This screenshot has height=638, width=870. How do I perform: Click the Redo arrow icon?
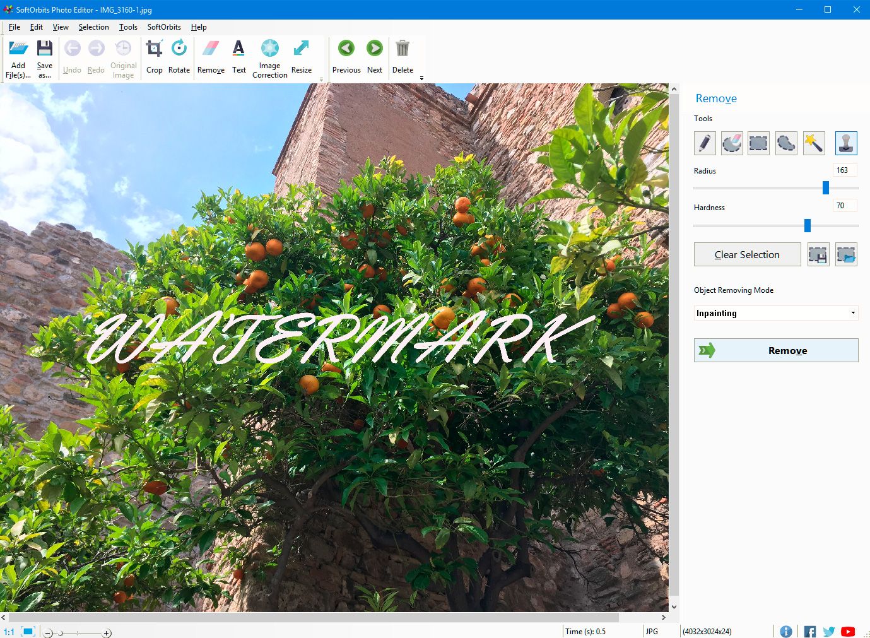click(x=96, y=49)
